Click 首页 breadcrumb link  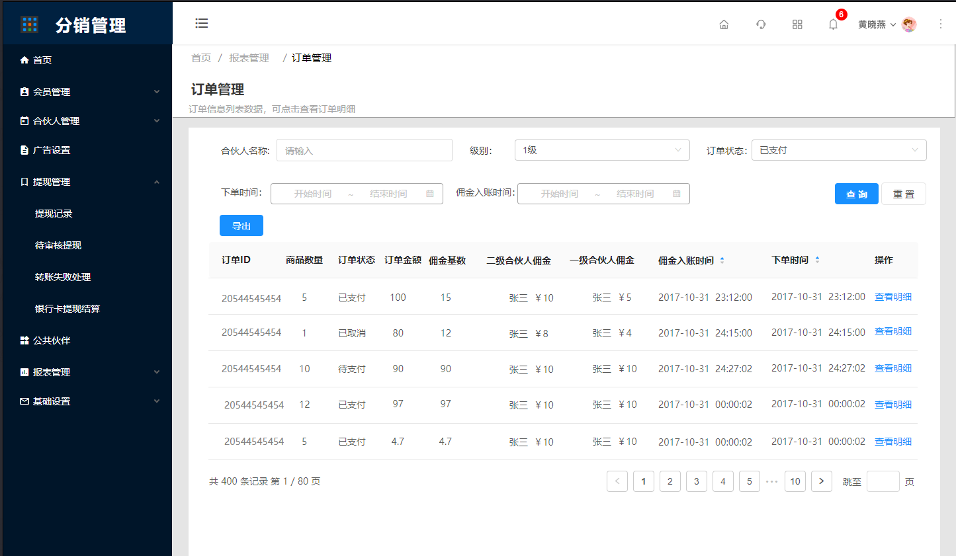point(201,58)
